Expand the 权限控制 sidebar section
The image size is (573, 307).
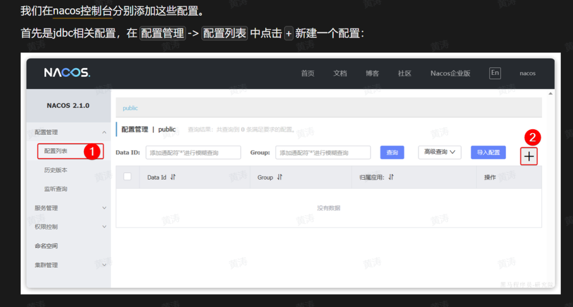[x=104, y=227]
